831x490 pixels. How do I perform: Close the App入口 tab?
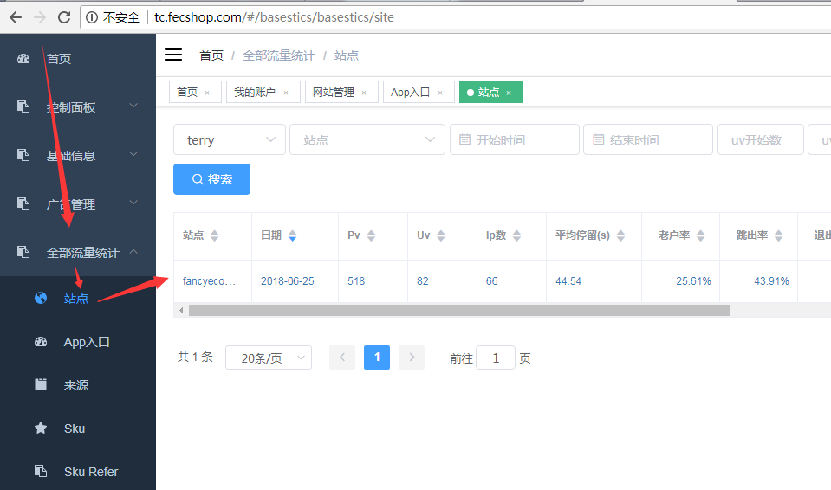tap(440, 93)
